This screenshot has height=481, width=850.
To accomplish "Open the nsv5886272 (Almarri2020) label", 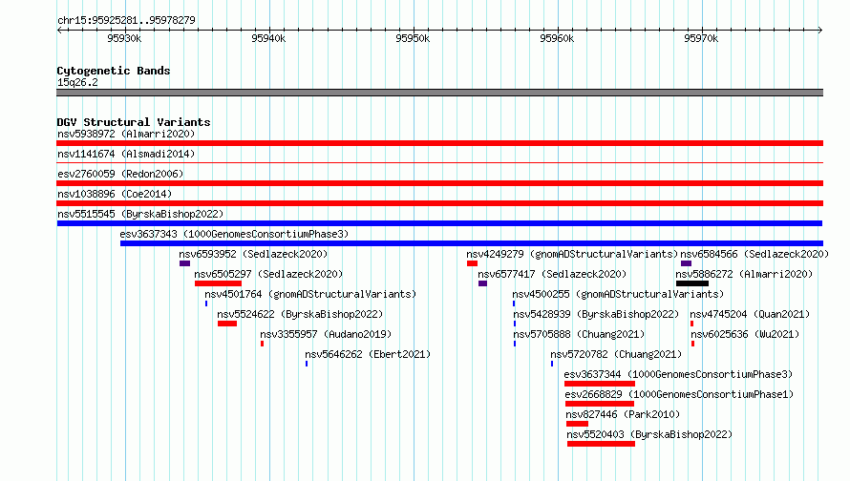I will tap(744, 274).
